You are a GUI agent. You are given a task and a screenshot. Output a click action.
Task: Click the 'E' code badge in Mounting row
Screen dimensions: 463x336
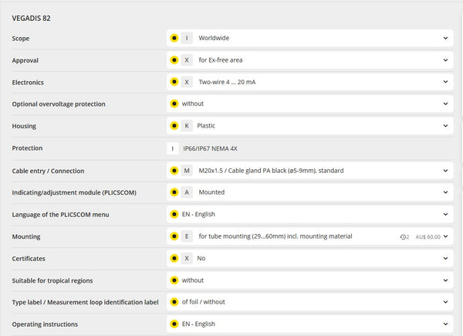pos(186,236)
